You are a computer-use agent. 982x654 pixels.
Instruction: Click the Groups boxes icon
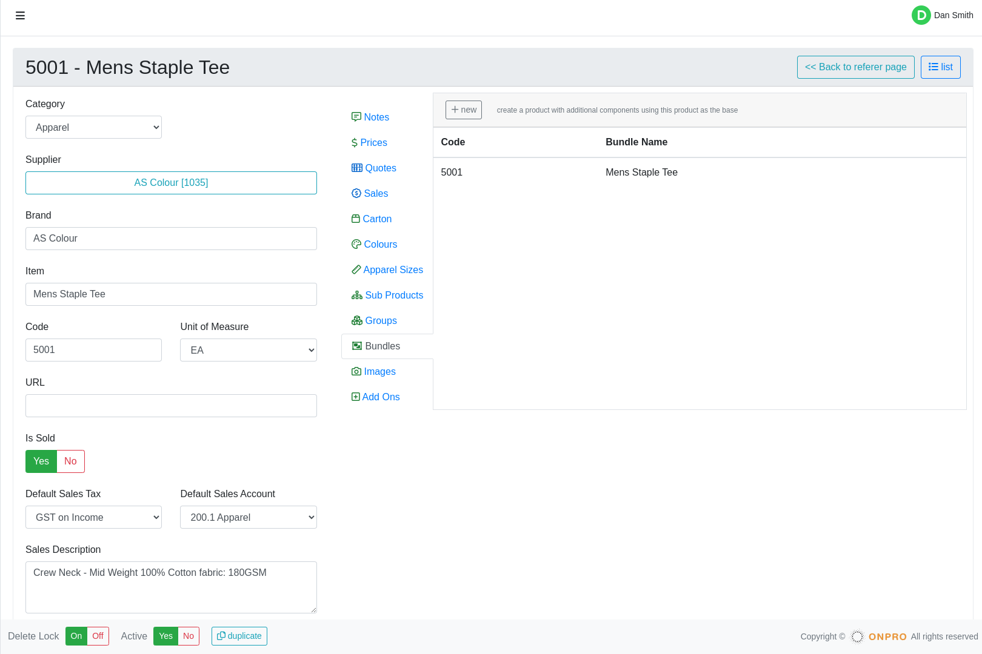click(x=357, y=320)
